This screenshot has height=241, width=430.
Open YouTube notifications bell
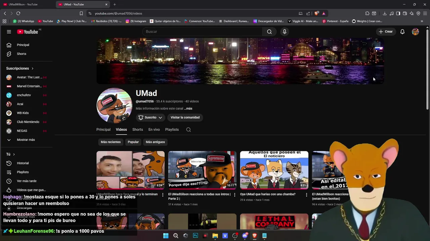pyautogui.click(x=402, y=31)
